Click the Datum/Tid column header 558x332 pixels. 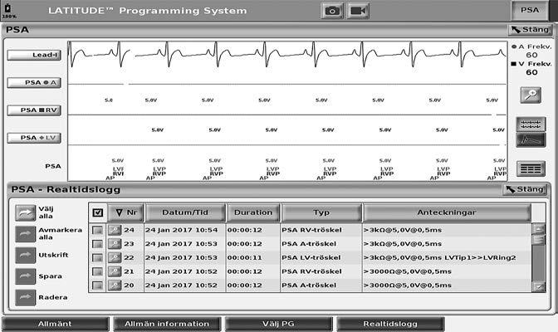(185, 212)
